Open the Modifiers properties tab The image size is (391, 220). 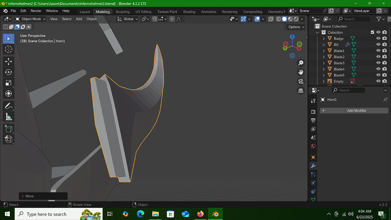point(313,166)
